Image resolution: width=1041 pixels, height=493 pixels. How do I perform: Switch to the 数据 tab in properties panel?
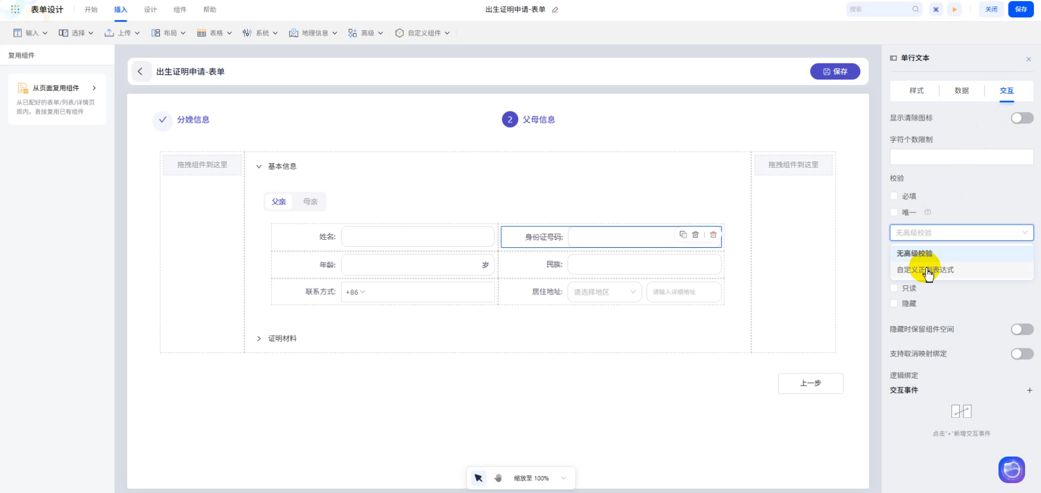click(961, 90)
